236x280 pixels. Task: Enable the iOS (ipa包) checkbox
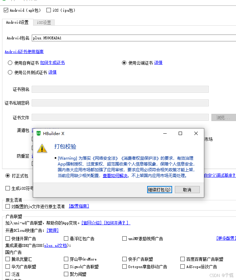48,10
